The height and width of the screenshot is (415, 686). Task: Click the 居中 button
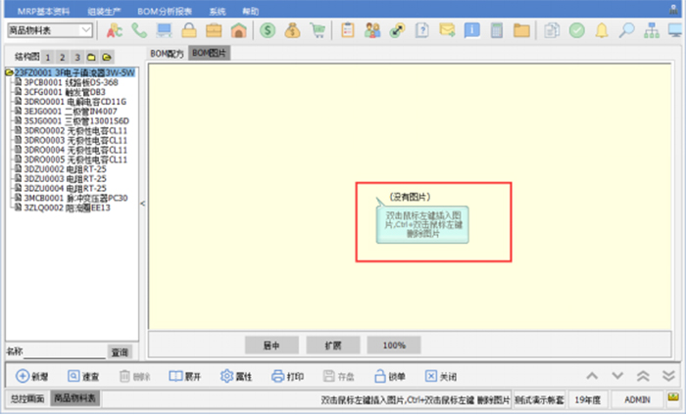271,345
